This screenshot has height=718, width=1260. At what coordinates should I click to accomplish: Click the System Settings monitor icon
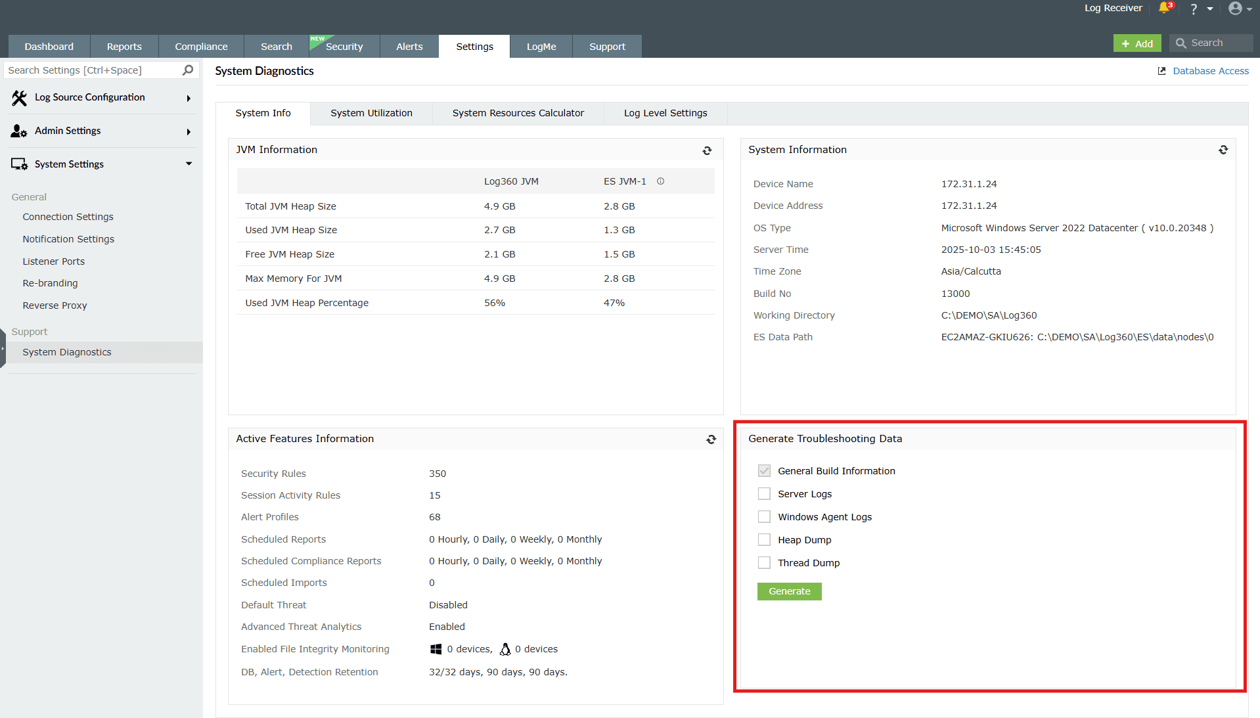[19, 164]
